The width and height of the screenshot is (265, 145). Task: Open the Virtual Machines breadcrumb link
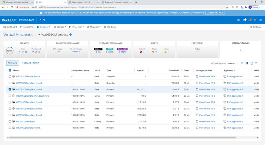click(x=18, y=35)
